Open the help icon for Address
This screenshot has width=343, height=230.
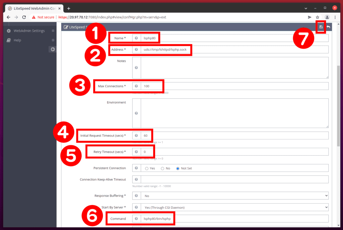[x=136, y=49]
